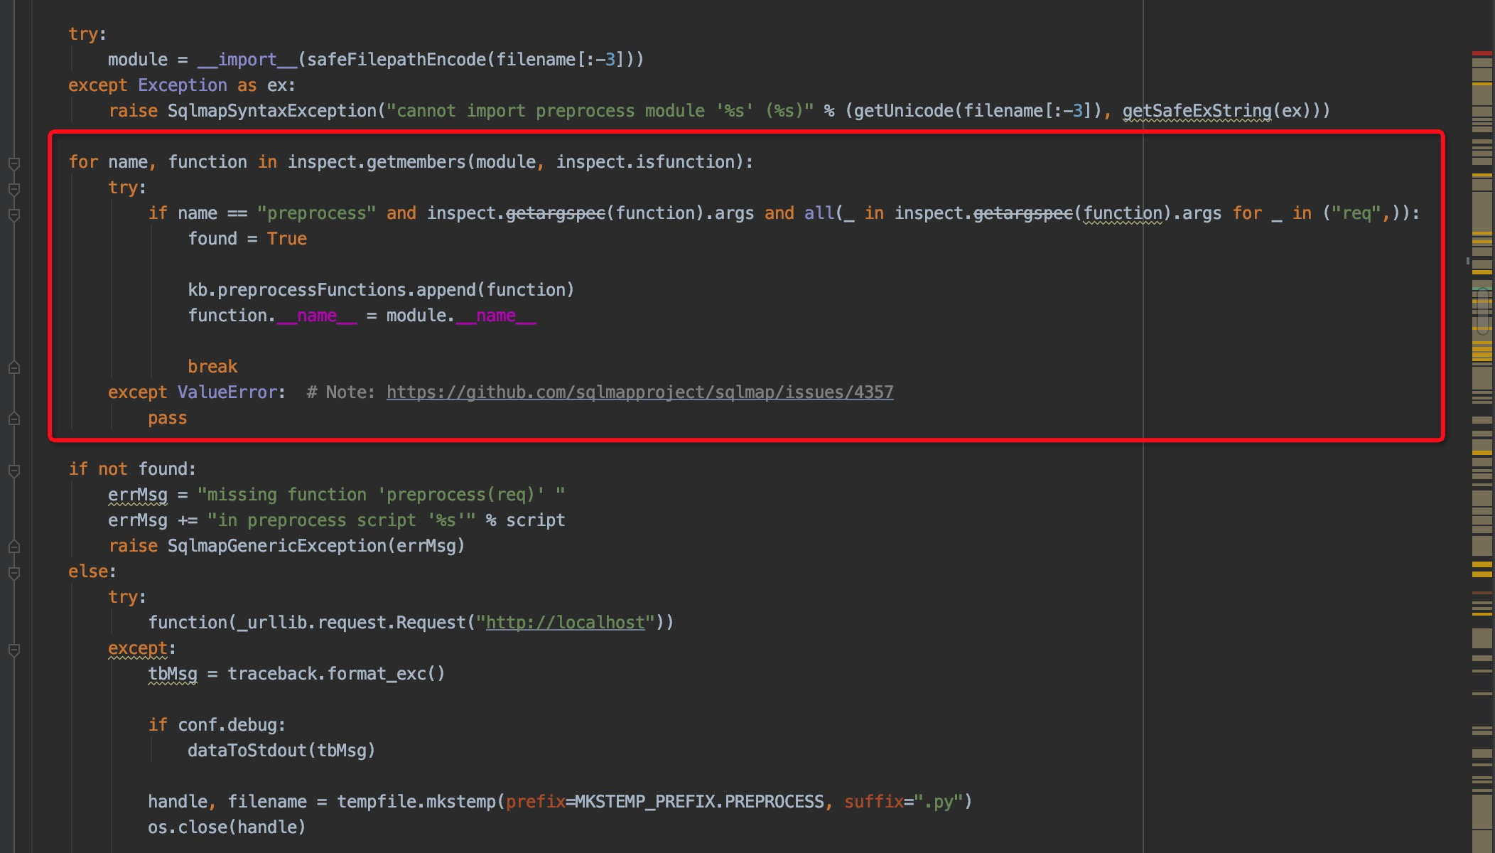
Task: Click the first struck-through 'getargspec' call
Action: 556,213
